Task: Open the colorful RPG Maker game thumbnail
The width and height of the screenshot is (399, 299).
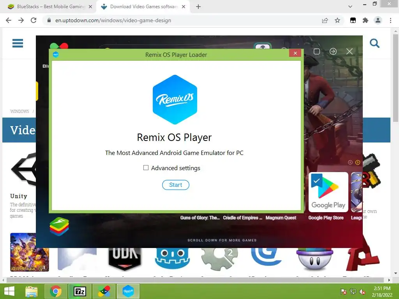Action: click(30, 252)
